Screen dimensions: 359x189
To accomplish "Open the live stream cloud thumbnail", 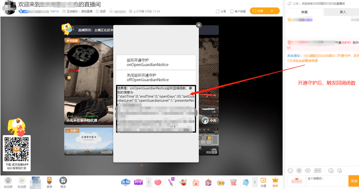I will tap(88, 141).
